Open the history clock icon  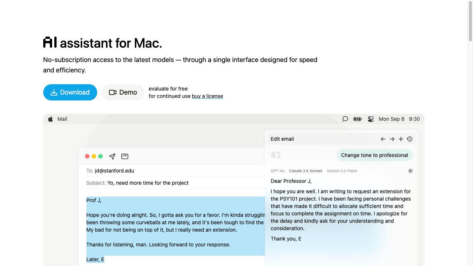click(x=410, y=139)
